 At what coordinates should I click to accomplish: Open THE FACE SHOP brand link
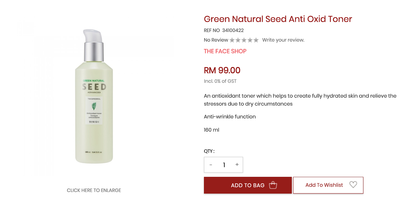[225, 51]
